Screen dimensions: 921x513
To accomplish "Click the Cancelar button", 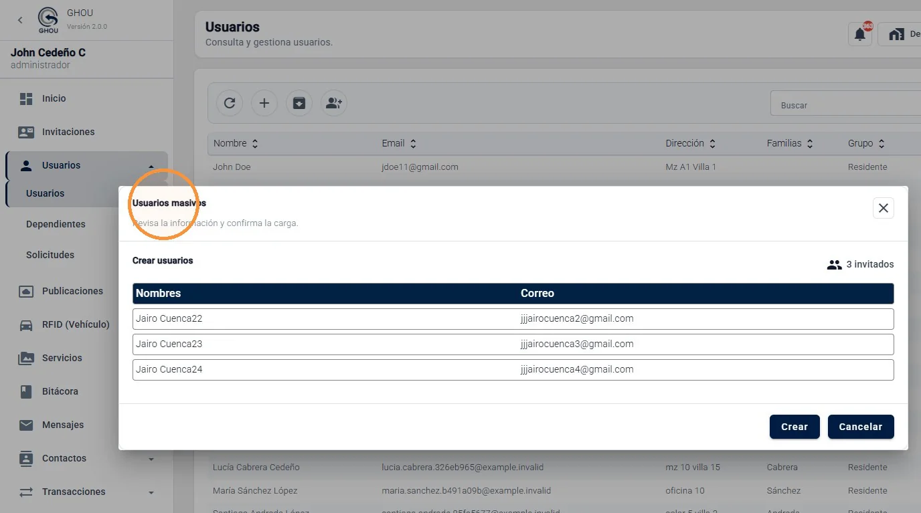I will [x=861, y=427].
